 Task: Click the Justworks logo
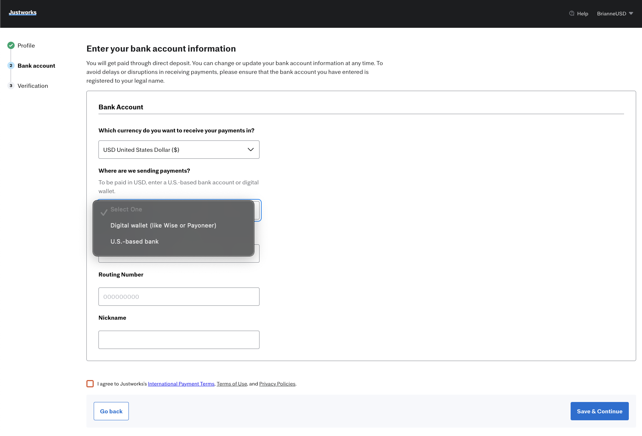tap(23, 12)
